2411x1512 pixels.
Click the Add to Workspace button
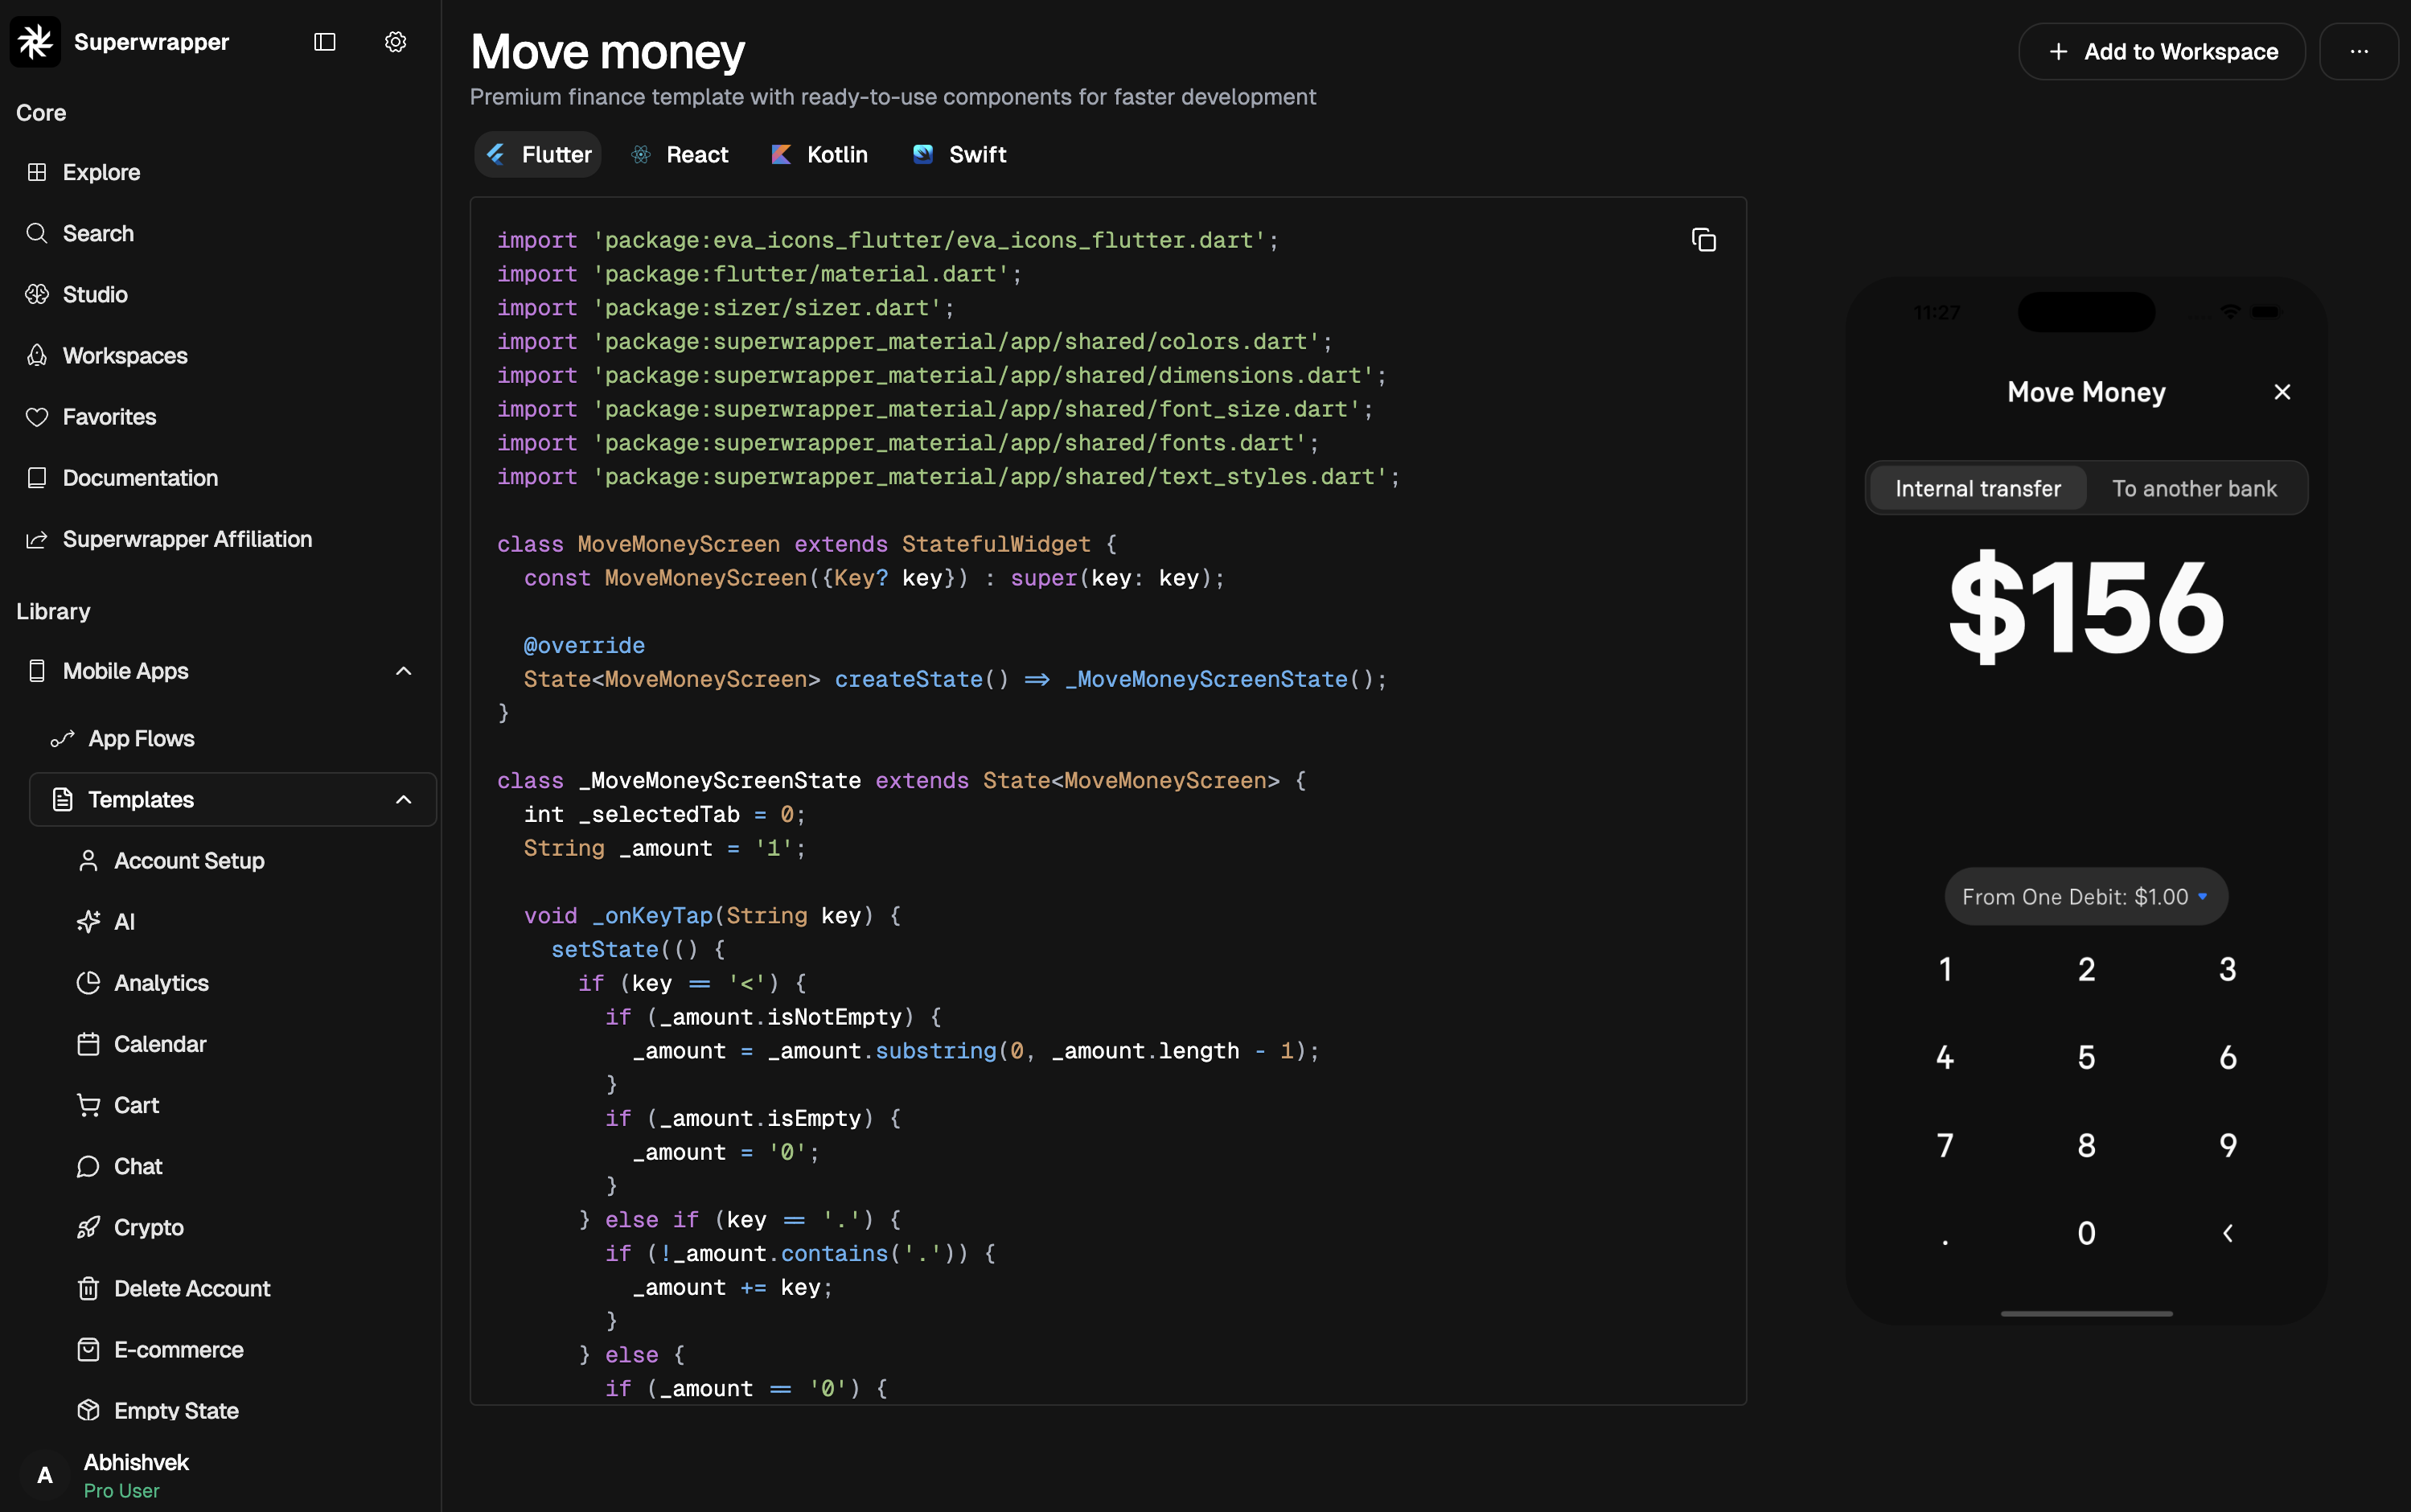tap(2161, 52)
